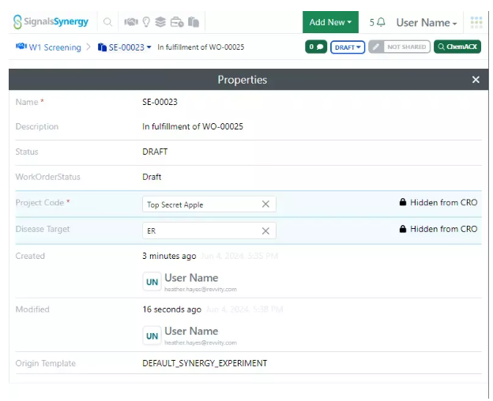The width and height of the screenshot is (493, 401).
Task: Click the pencil edit icon beside Not Shared
Action: tap(376, 47)
